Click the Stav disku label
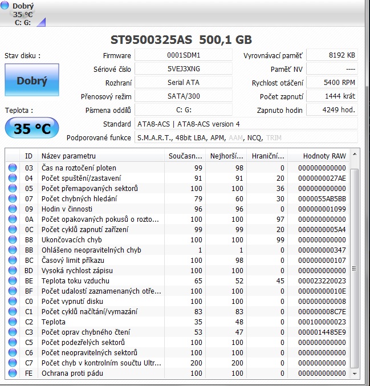The height and width of the screenshot is (386, 370). click(22, 56)
